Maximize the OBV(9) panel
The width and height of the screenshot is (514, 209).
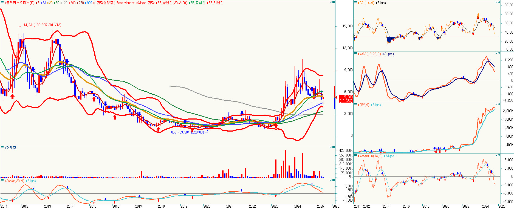pos(496,104)
